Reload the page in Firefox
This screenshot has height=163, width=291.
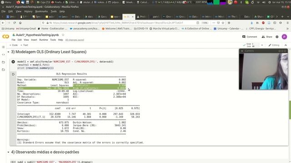[x=15, y=23]
